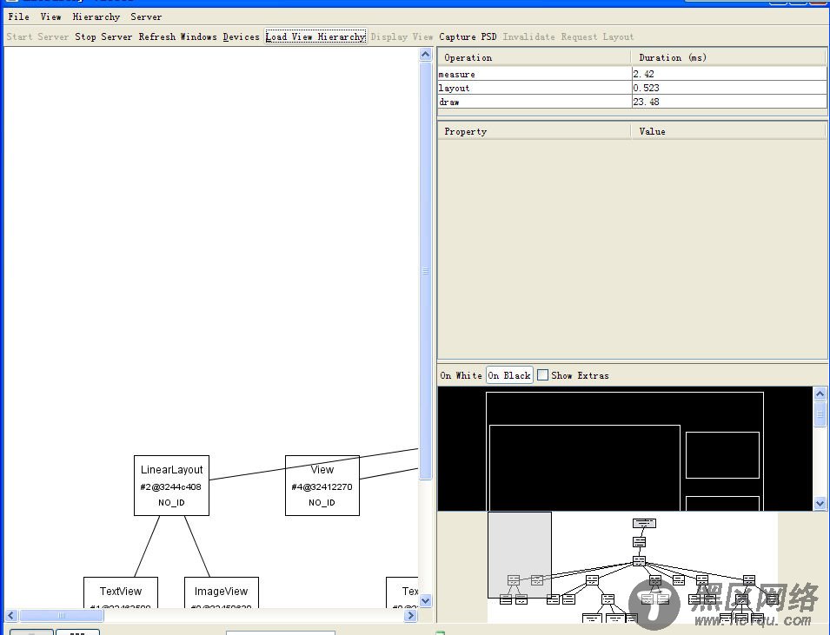The width and height of the screenshot is (830, 635).
Task: Select the On Black background option
Action: [x=509, y=376]
